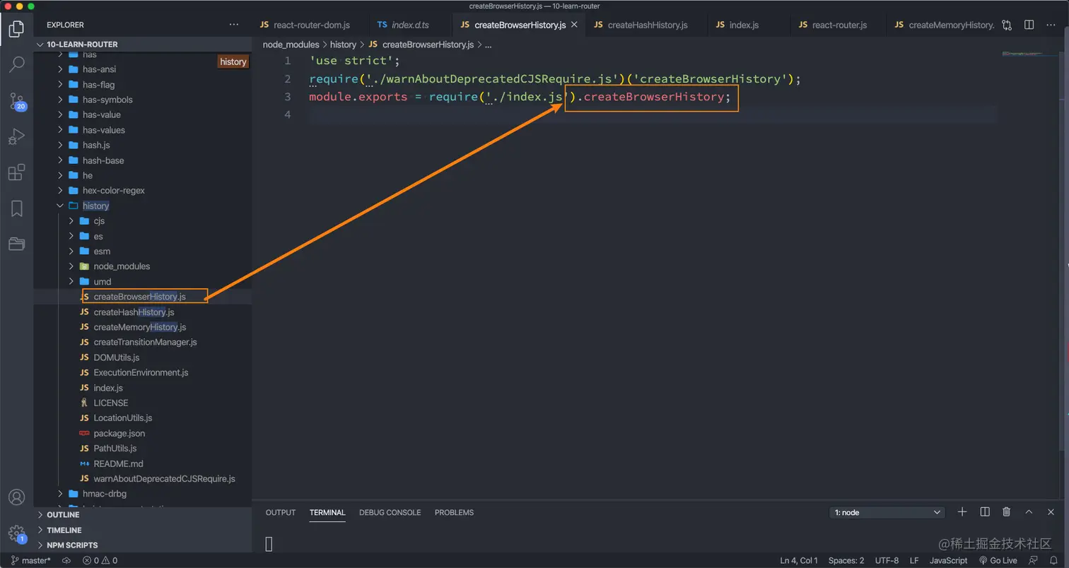
Task: Change LF end of line sequence
Action: (914, 560)
